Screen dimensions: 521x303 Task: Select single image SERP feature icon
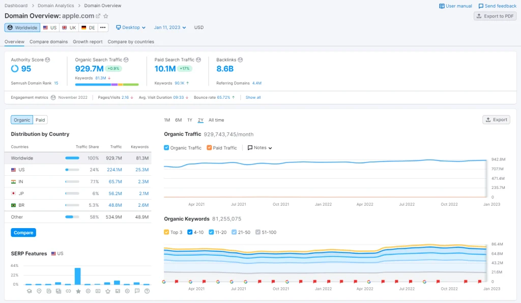coord(118,291)
